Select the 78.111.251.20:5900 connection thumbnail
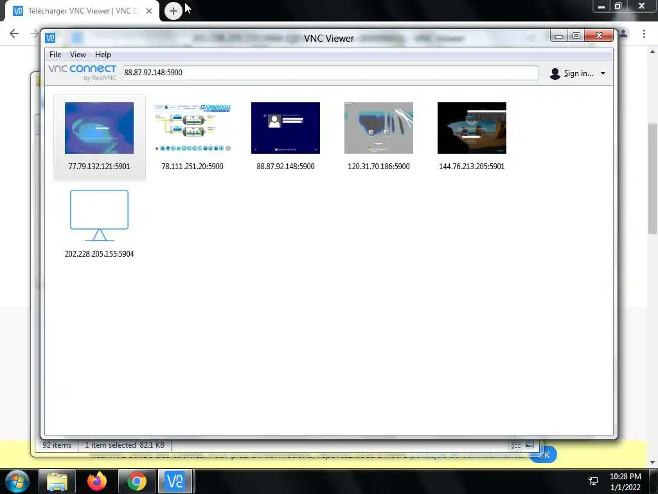 tap(193, 128)
